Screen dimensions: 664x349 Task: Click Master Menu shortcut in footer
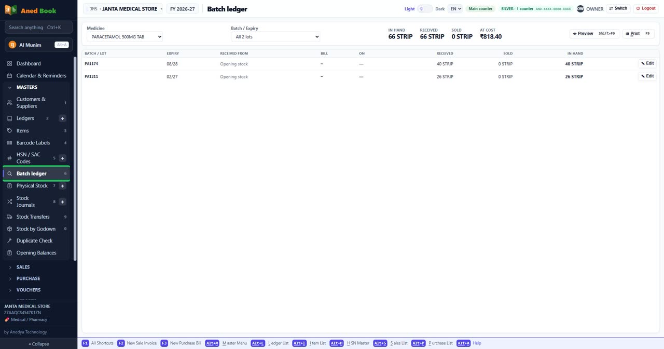227,343
